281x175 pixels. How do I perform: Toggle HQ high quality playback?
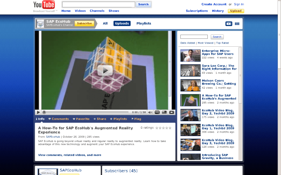tap(157, 112)
